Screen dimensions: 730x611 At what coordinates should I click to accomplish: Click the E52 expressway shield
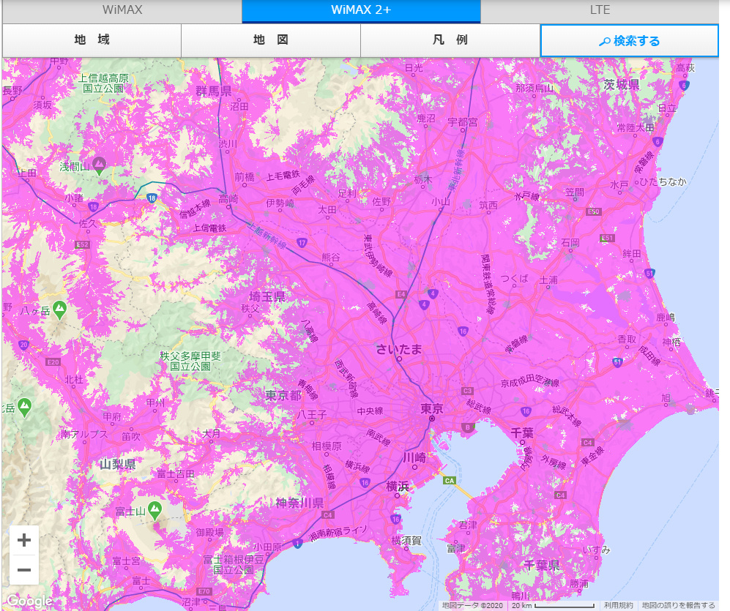[x=83, y=245]
